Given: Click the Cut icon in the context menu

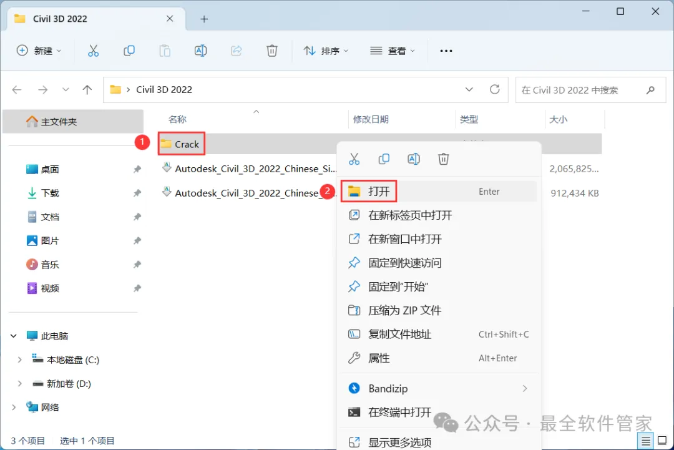Looking at the screenshot, I should tap(354, 159).
